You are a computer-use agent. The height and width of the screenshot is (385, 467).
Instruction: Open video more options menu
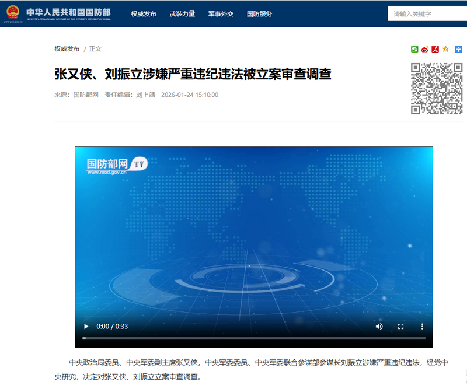click(x=422, y=327)
